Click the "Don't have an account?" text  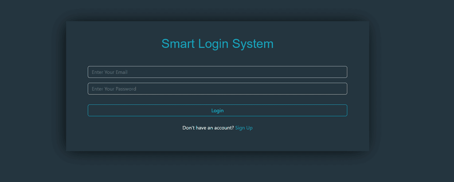click(x=208, y=128)
